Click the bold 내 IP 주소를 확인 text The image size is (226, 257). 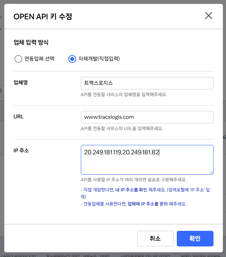pyautogui.click(x=131, y=190)
